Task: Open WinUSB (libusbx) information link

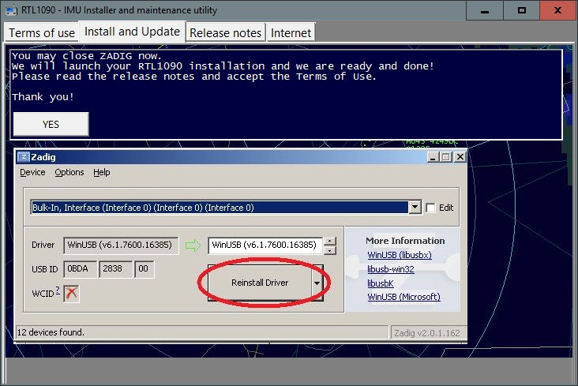Action: [400, 255]
